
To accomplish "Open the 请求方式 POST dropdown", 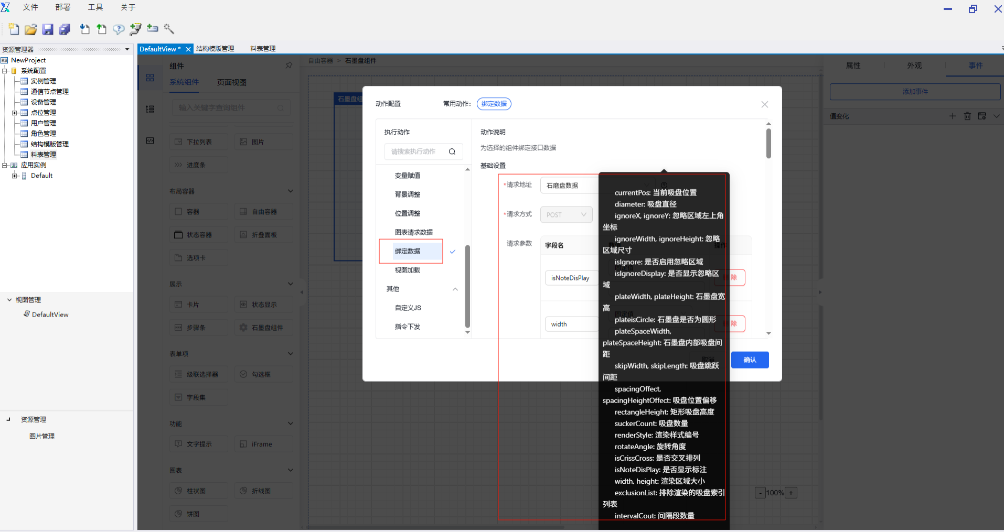I will click(566, 215).
